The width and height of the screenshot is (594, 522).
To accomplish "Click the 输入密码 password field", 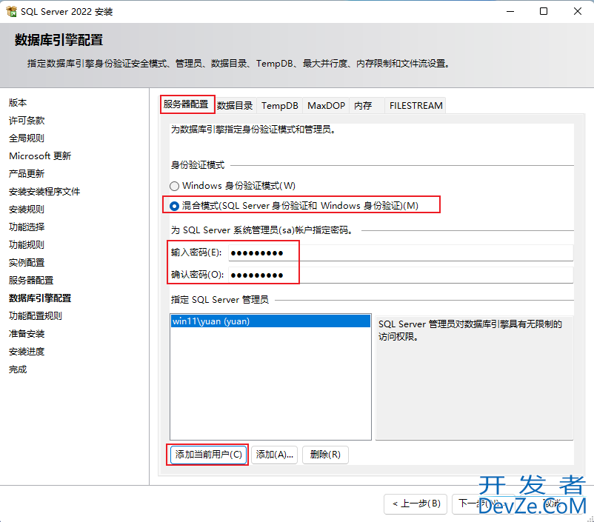I will click(401, 252).
